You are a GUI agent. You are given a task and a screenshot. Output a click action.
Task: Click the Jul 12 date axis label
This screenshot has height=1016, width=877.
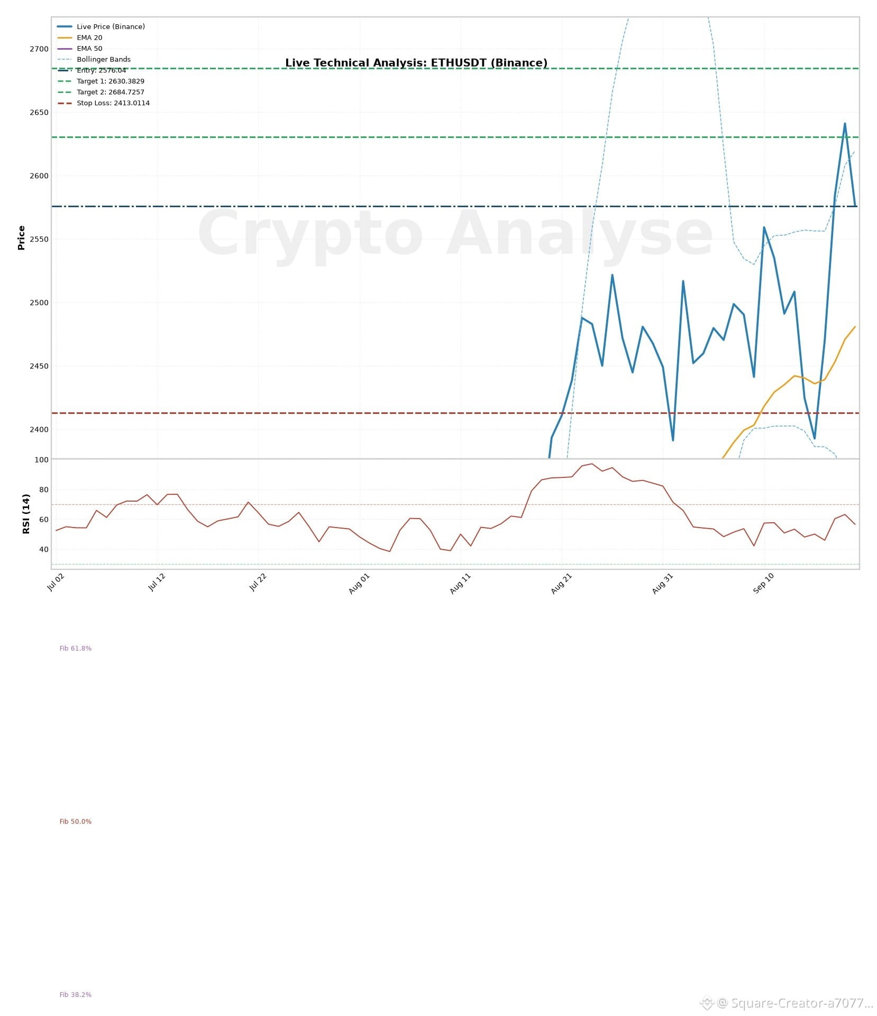(x=157, y=582)
